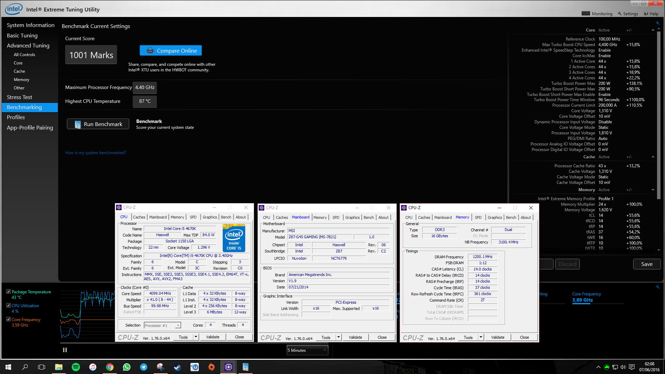Screen dimensions: 665x374
Task: Open File Explorer from the taskbar
Action: click(59, 367)
